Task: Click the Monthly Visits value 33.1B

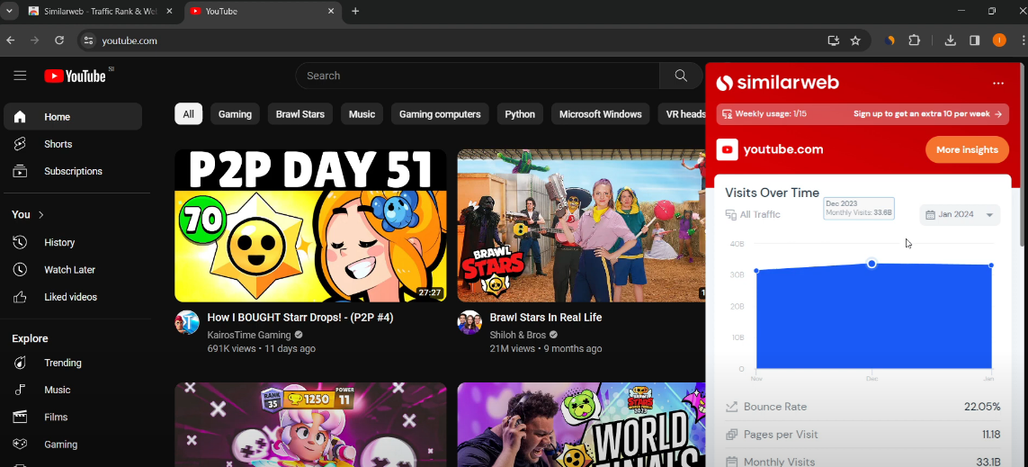Action: tap(988, 462)
